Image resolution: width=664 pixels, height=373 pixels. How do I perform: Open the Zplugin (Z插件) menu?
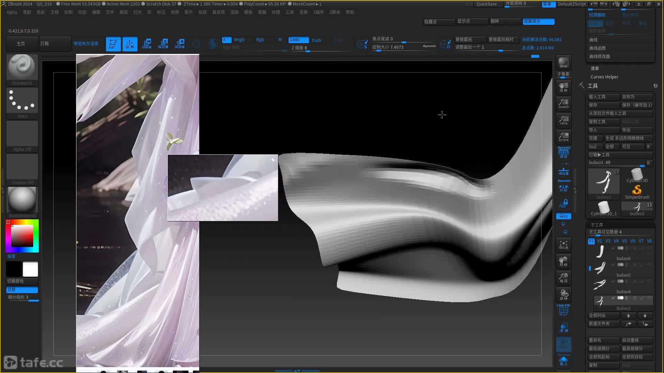coord(319,12)
